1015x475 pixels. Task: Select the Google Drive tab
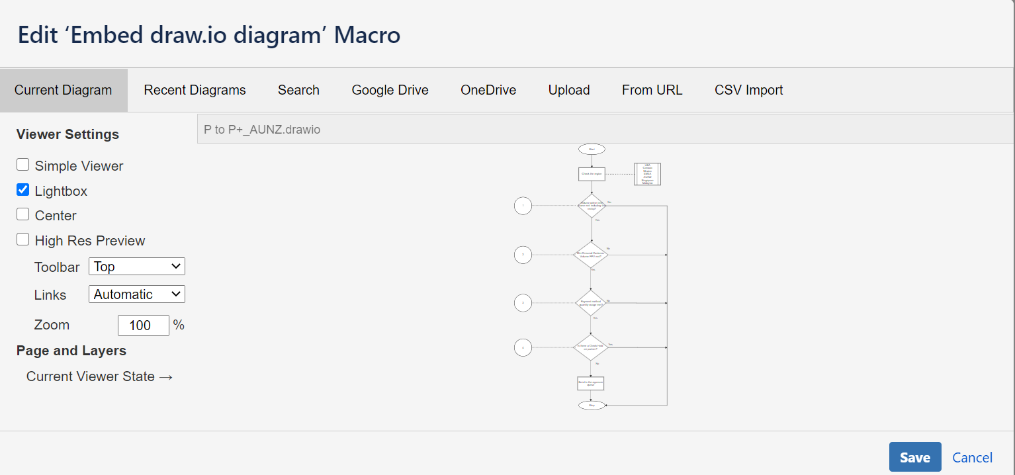tap(390, 90)
